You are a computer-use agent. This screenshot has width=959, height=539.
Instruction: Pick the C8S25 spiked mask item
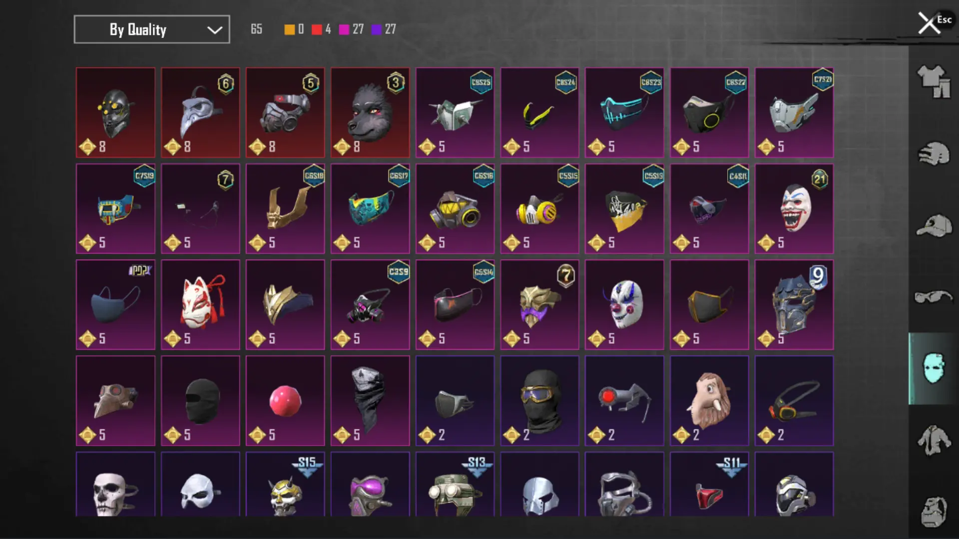(455, 113)
